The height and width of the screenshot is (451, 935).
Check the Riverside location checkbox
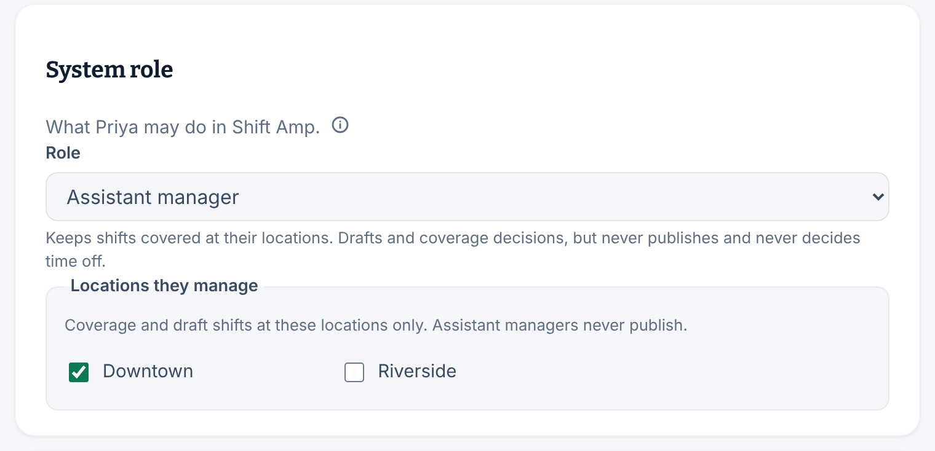pyautogui.click(x=354, y=372)
